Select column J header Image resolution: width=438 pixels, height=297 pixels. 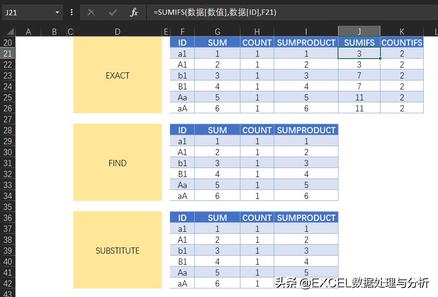click(359, 31)
